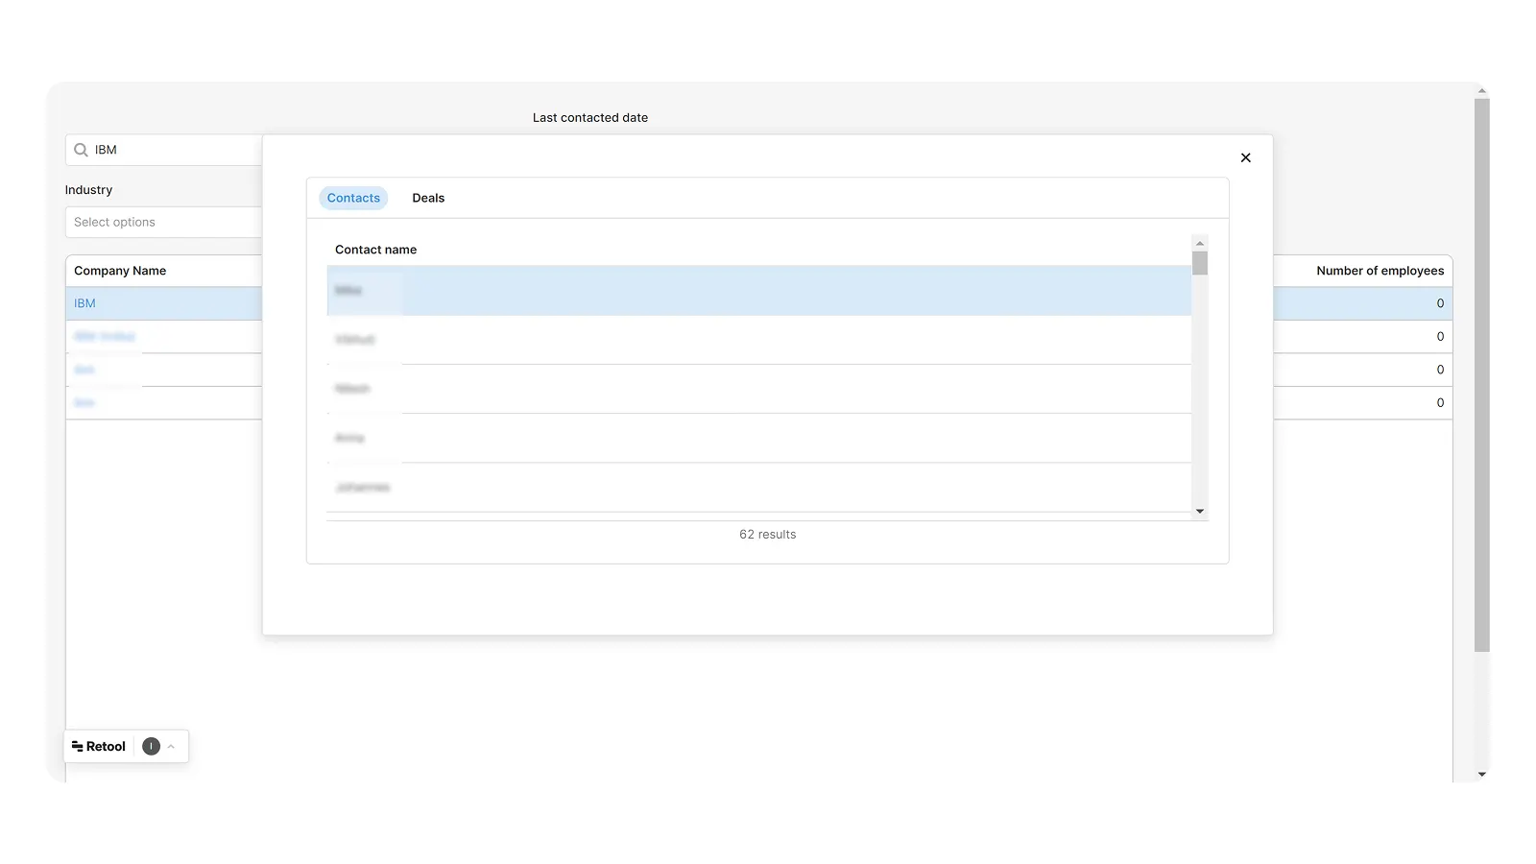Click the contacts list scroll up arrow
The height and width of the screenshot is (864, 1536).
pos(1200,243)
